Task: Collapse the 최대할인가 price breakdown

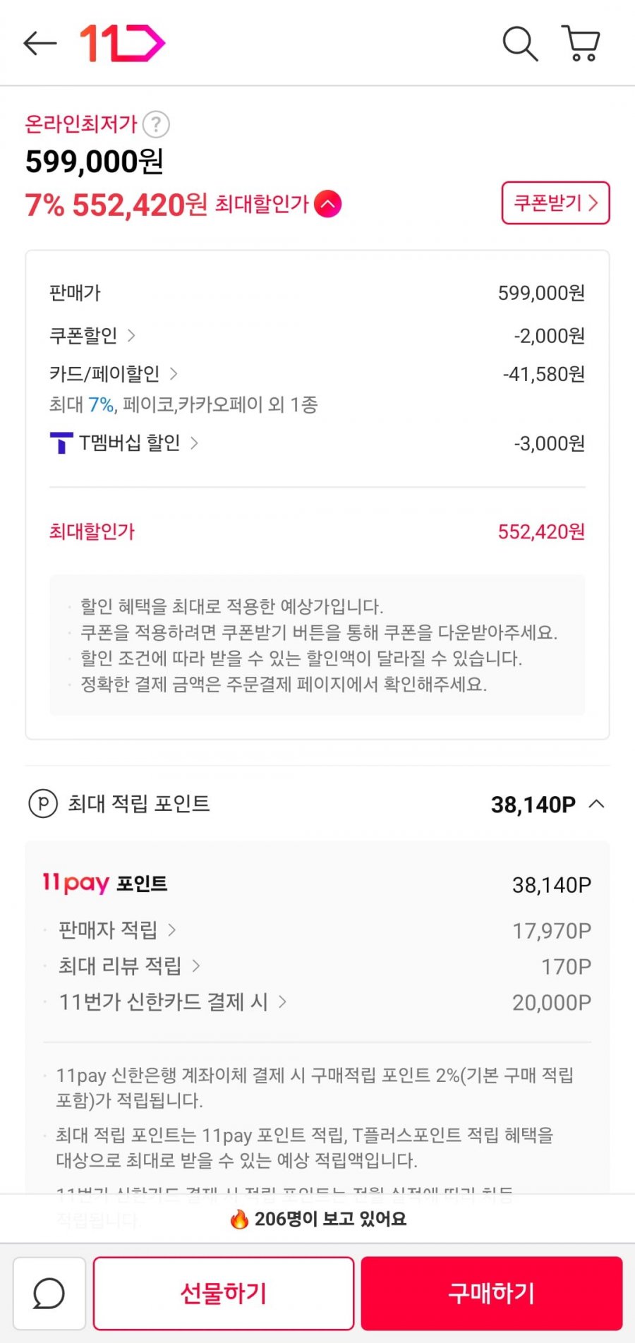Action: tap(328, 205)
